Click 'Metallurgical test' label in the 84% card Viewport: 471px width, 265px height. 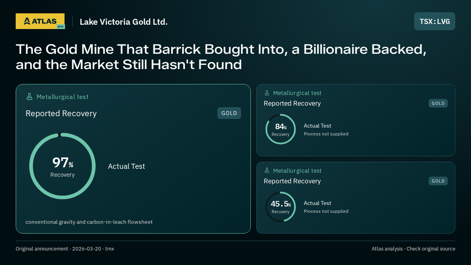(297, 93)
